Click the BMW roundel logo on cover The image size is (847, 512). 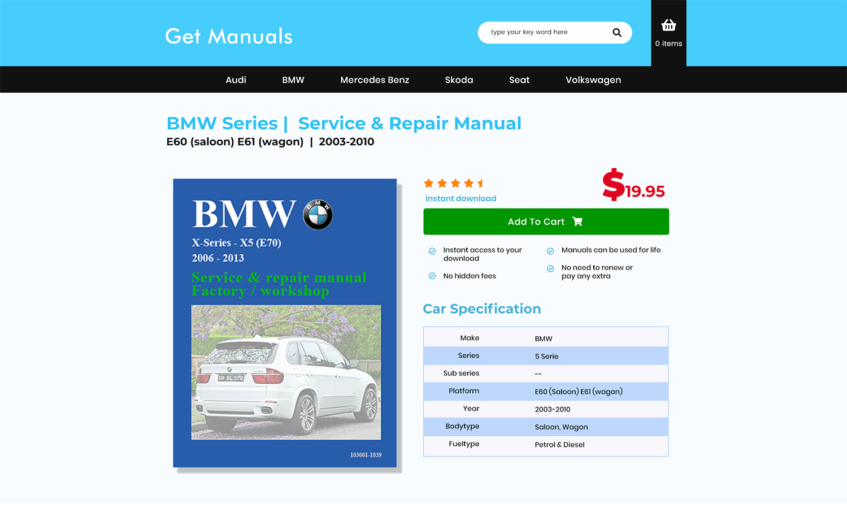coord(318,214)
